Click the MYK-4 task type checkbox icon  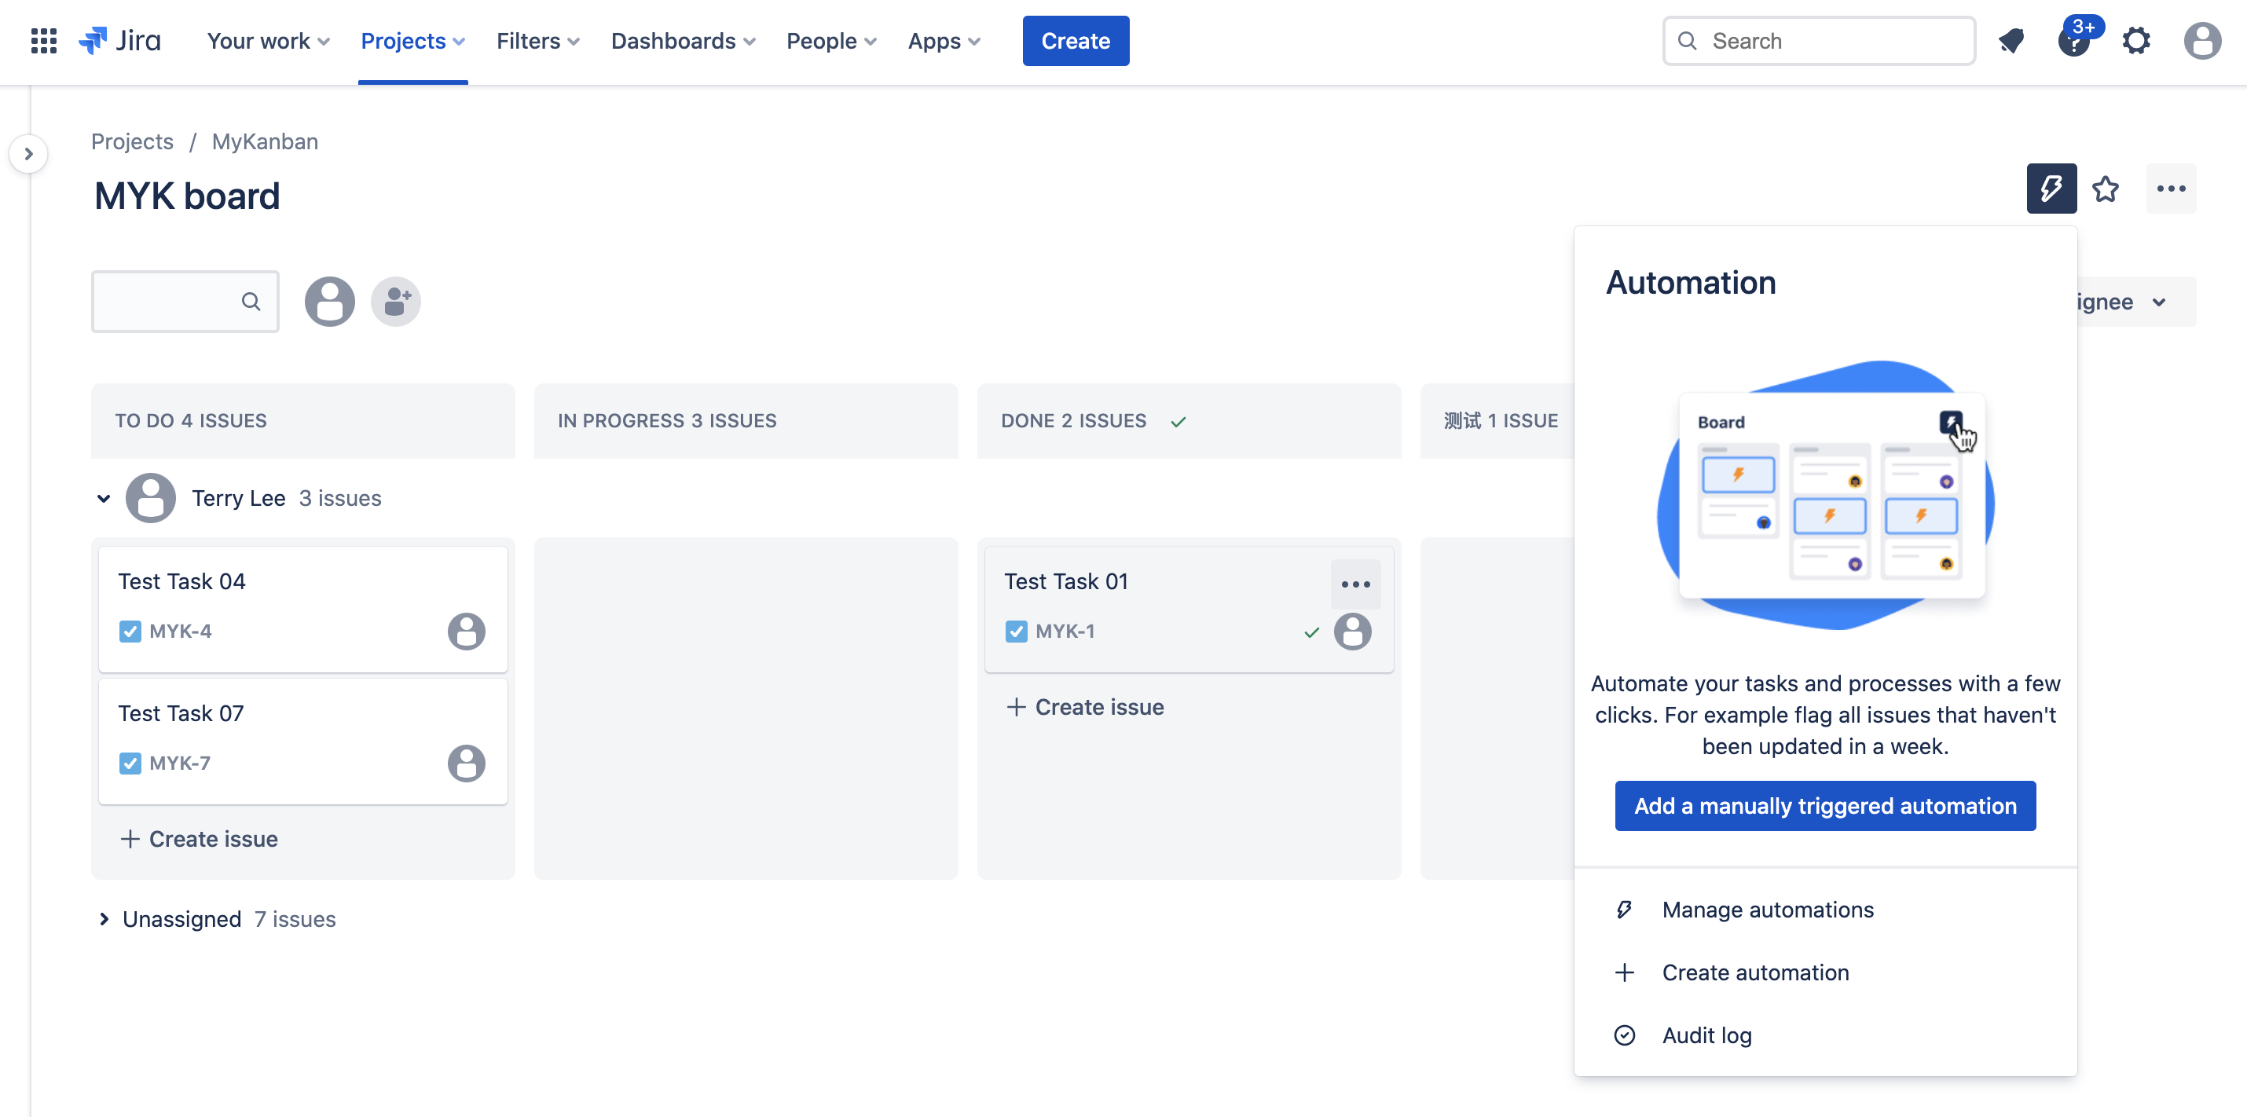(130, 632)
